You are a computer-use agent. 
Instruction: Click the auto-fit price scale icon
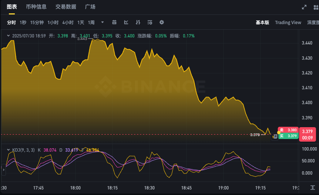[313, 188]
